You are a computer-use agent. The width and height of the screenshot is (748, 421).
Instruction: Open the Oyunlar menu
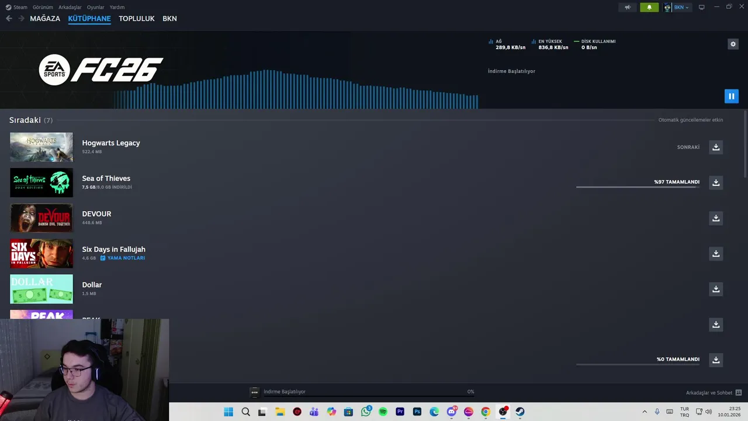point(95,7)
